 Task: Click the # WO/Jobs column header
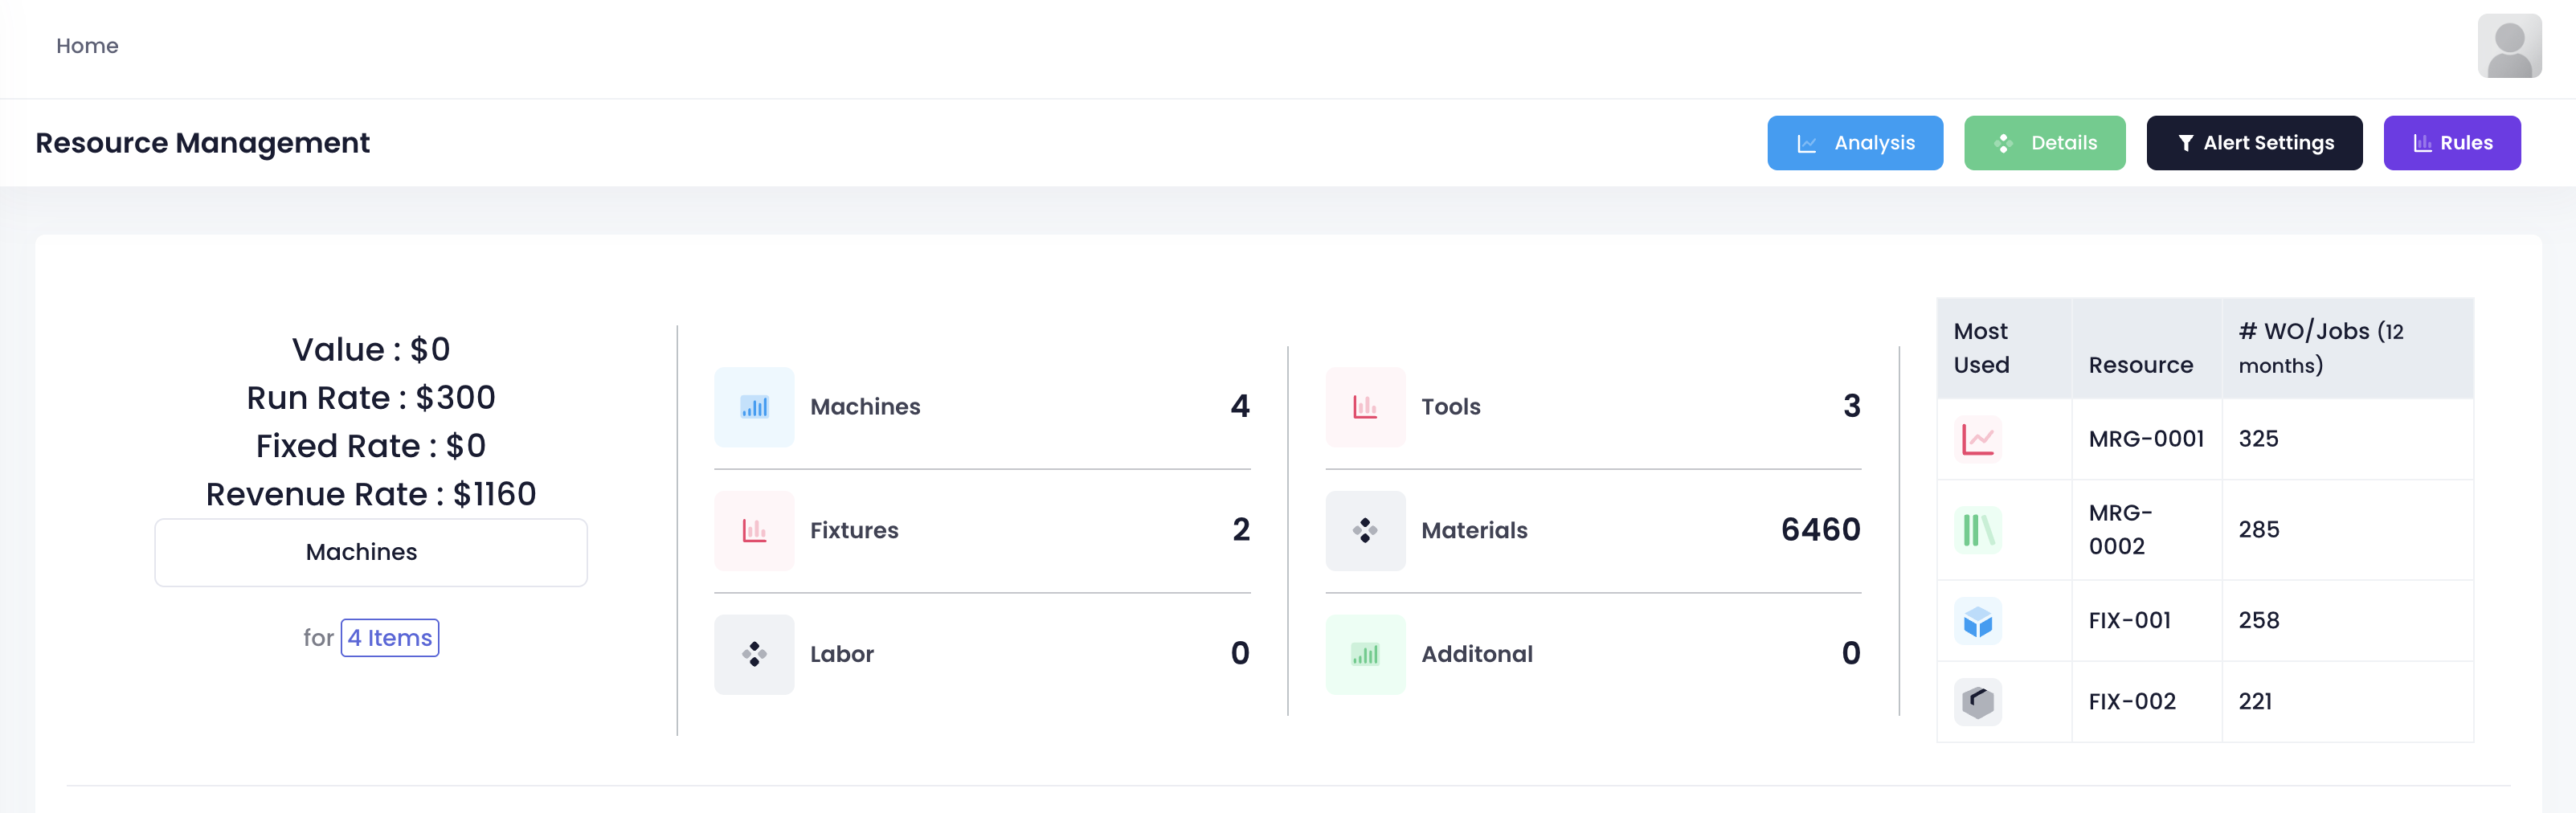(2320, 347)
